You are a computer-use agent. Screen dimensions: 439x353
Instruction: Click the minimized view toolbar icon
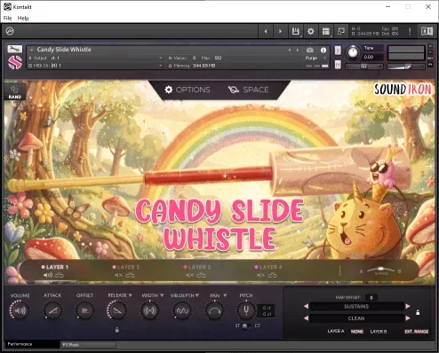(341, 31)
